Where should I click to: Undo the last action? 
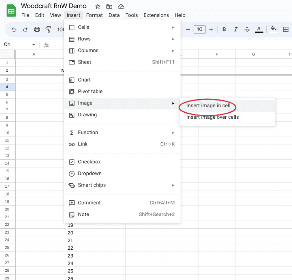(14, 29)
